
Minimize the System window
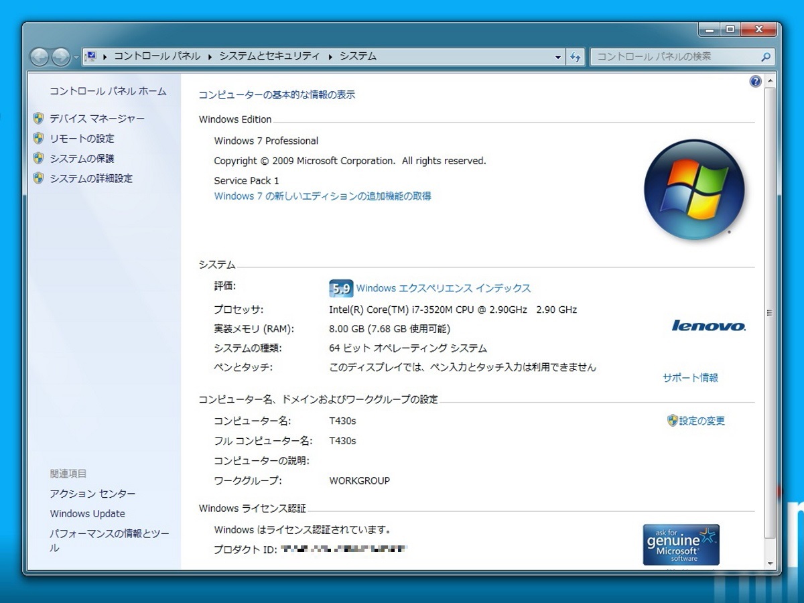710,29
